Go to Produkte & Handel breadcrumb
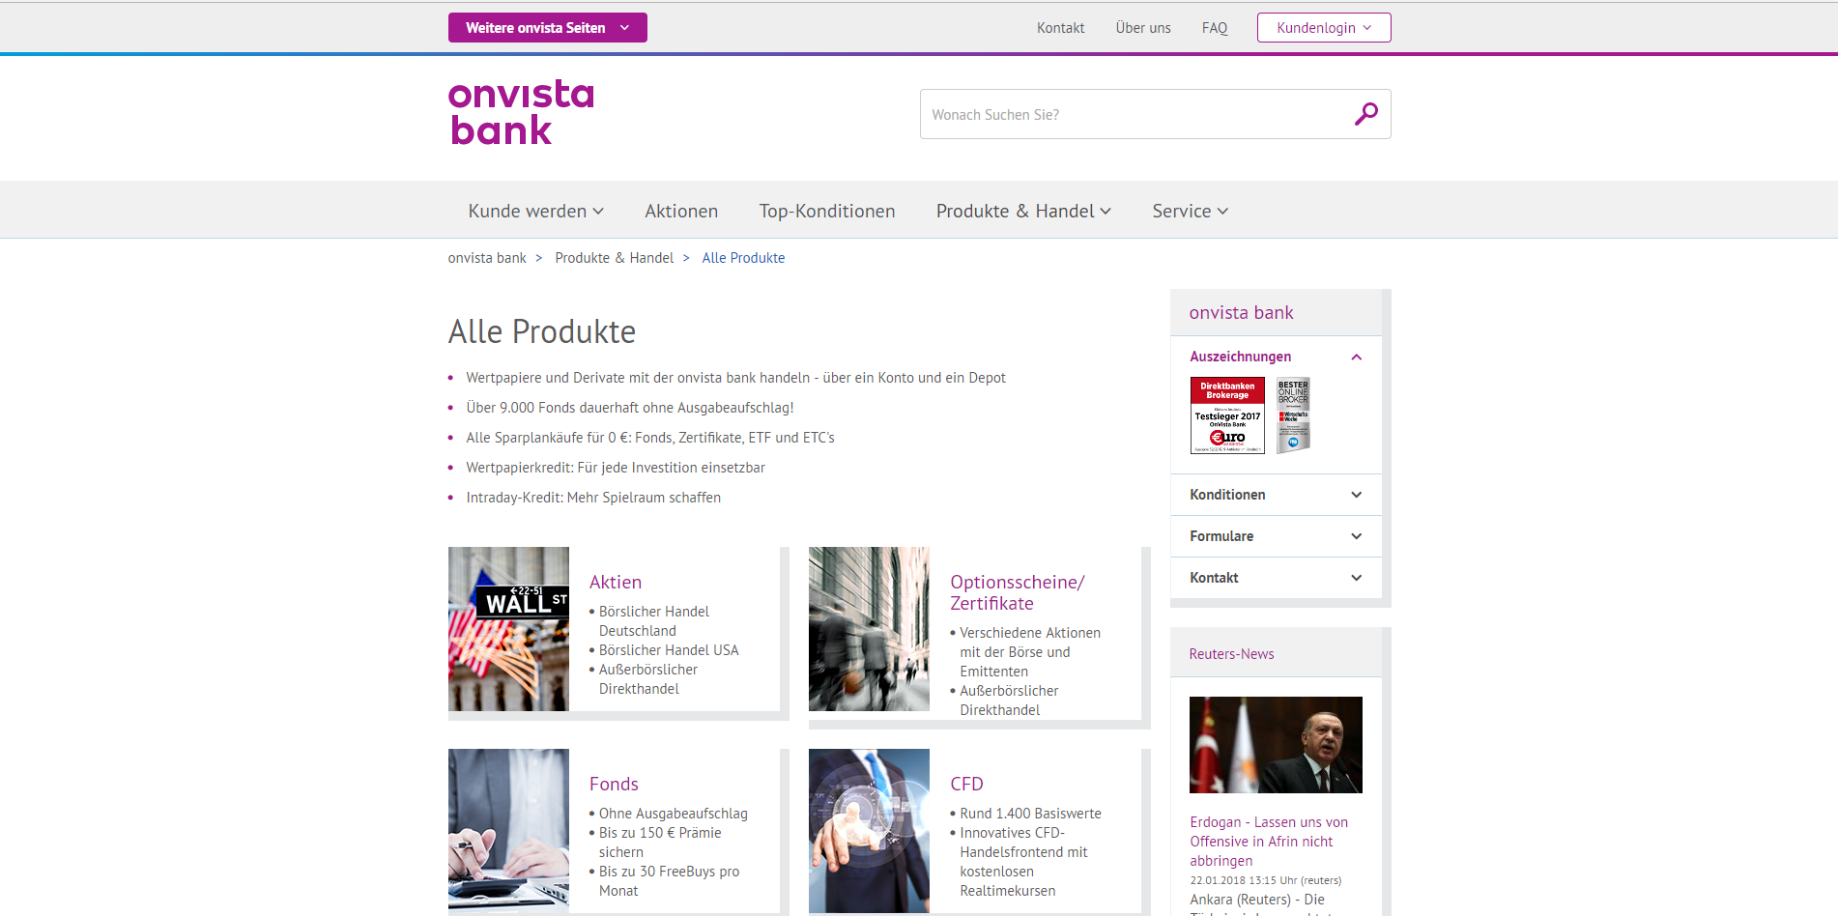 click(614, 258)
